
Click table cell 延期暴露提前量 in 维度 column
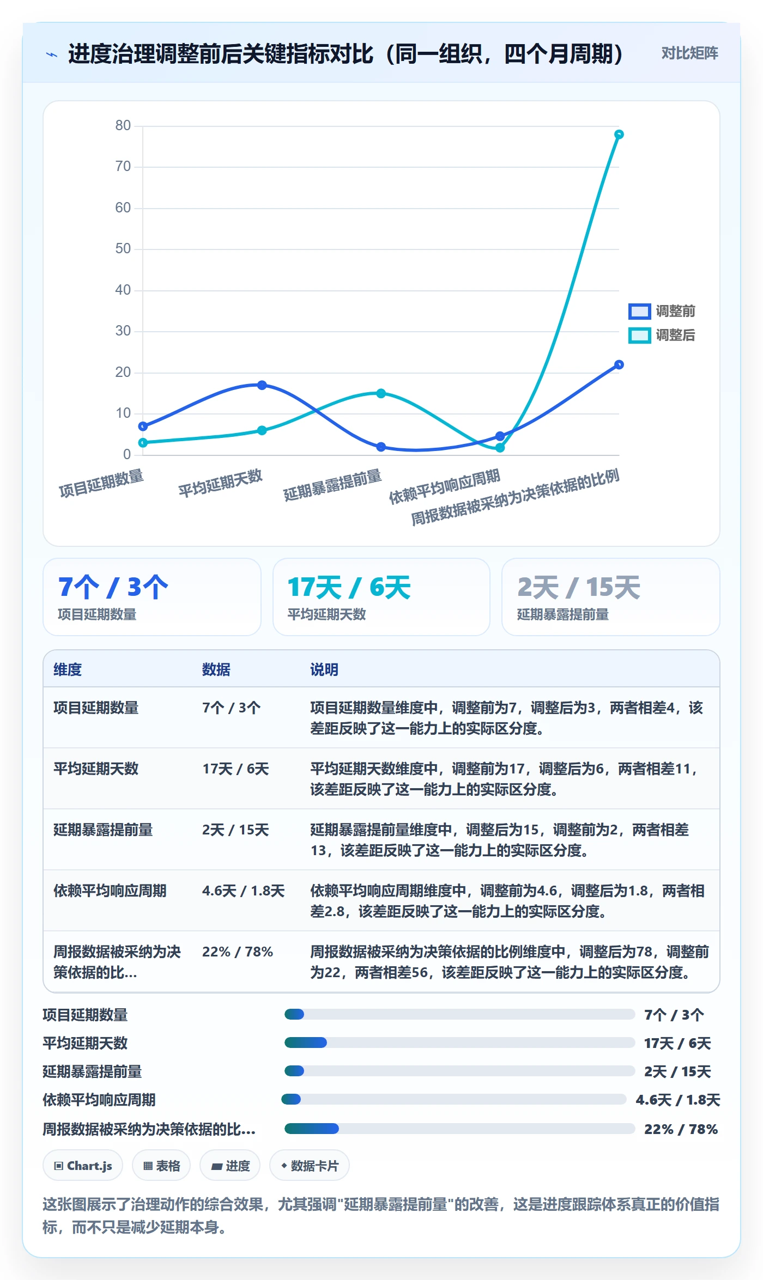click(x=103, y=830)
